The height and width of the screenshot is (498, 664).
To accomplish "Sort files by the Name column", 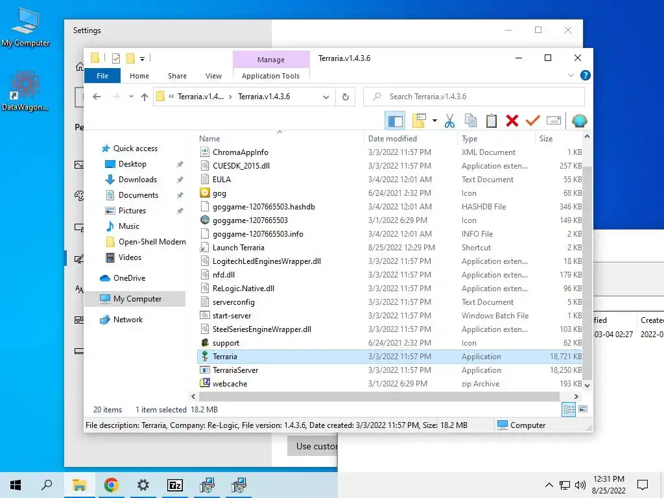I will point(209,139).
